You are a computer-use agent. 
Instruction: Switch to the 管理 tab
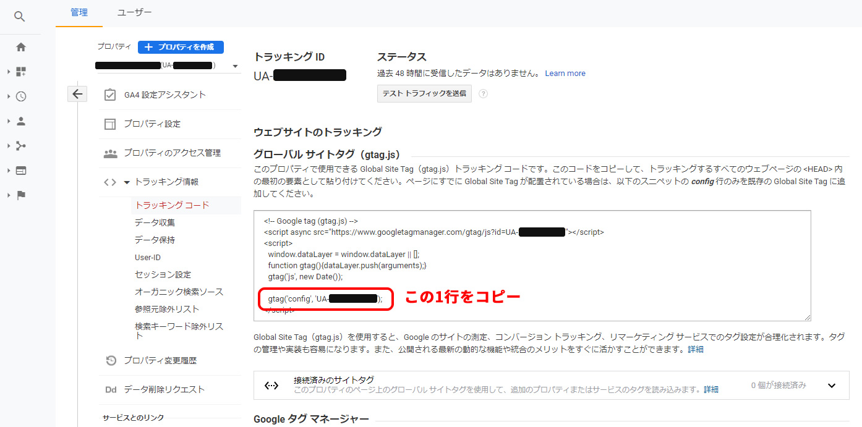tap(79, 12)
